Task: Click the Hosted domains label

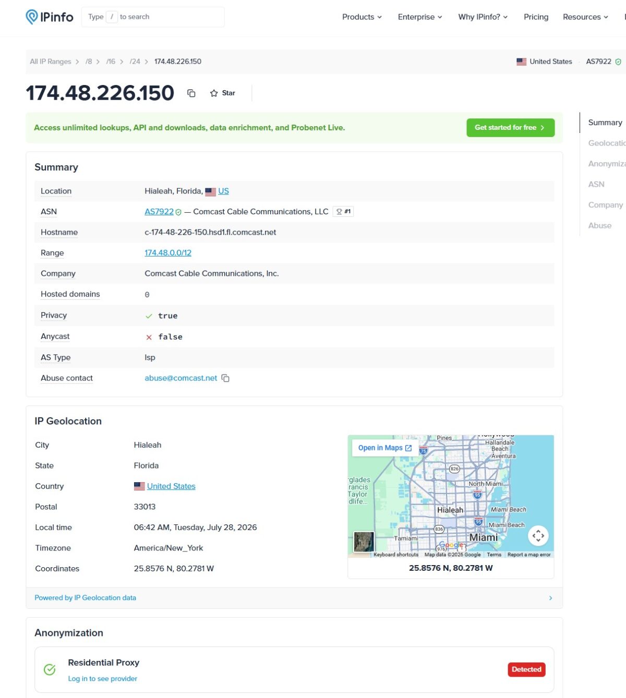Action: pos(70,294)
